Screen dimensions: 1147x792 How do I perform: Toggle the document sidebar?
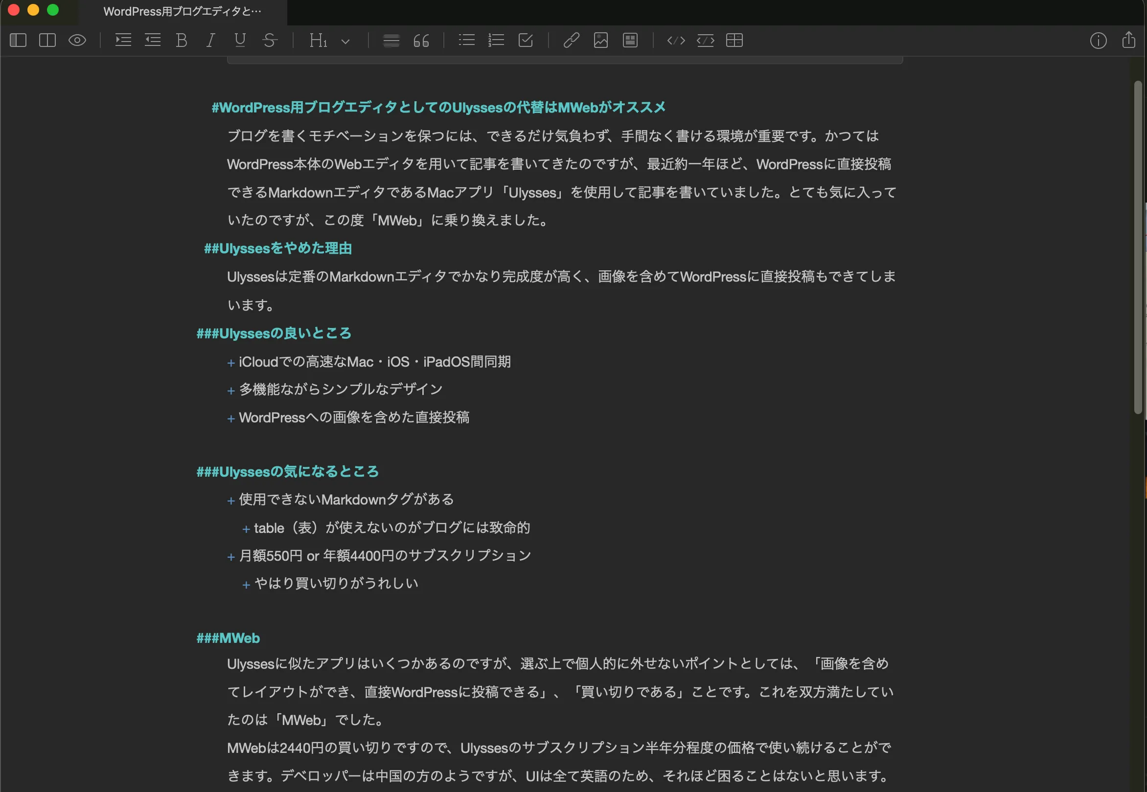(18, 41)
